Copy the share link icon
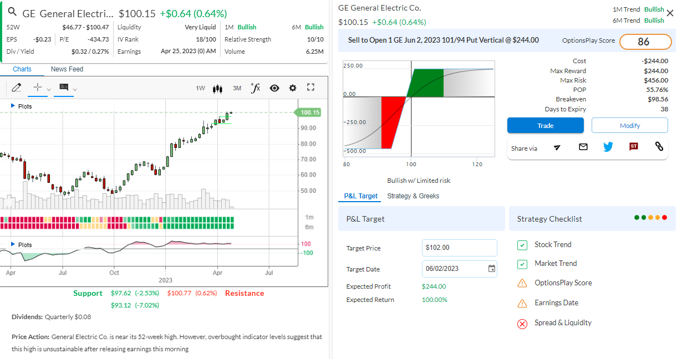Image resolution: width=677 pixels, height=359 pixels. pyautogui.click(x=659, y=147)
